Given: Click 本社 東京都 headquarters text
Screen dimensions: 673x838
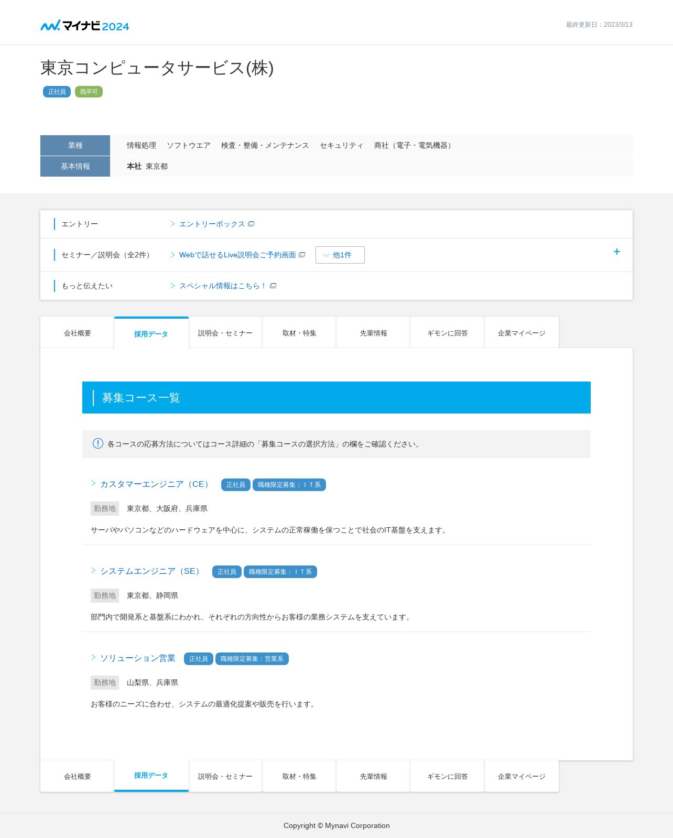Looking at the screenshot, I should (x=147, y=166).
